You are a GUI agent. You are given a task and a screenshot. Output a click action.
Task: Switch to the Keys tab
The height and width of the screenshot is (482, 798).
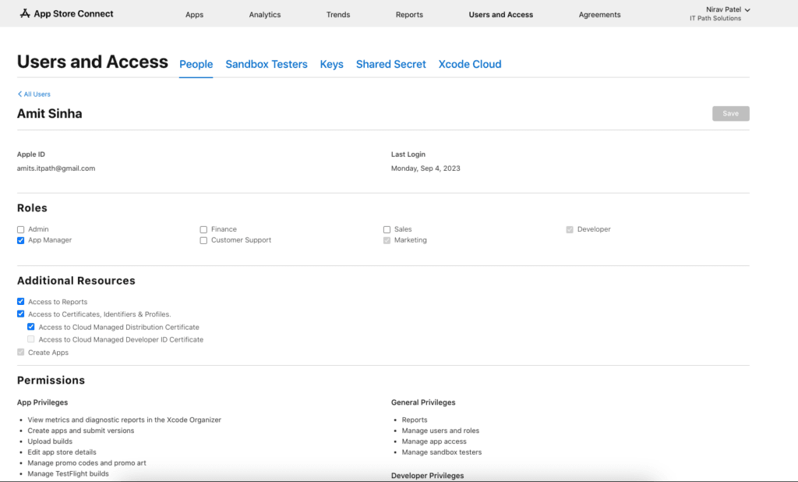[331, 65]
